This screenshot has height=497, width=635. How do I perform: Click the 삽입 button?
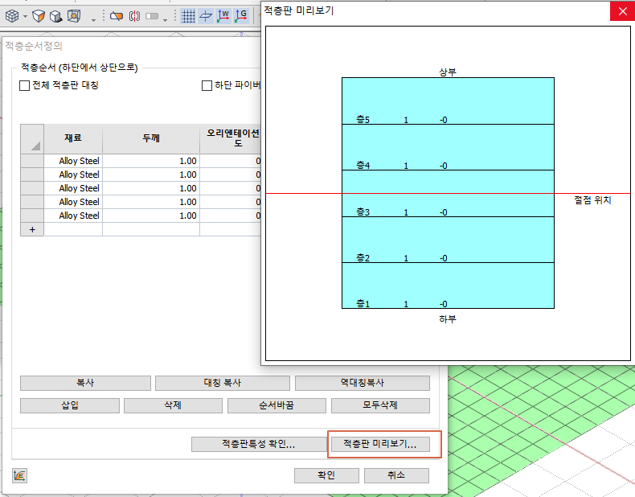[x=70, y=405]
